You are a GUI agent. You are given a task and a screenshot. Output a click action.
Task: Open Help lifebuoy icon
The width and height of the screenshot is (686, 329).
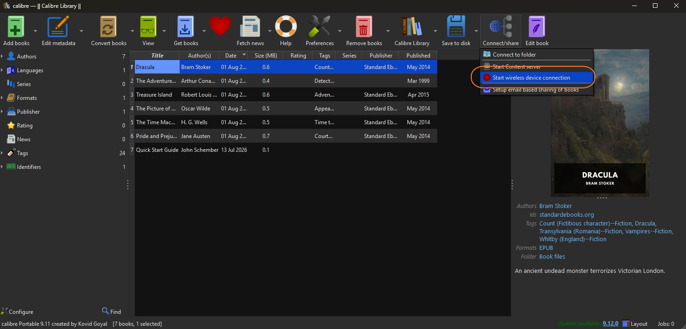(286, 27)
